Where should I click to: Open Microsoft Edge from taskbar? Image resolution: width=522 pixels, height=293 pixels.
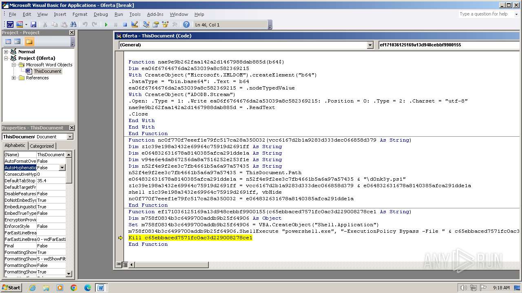pyautogui.click(x=88, y=288)
